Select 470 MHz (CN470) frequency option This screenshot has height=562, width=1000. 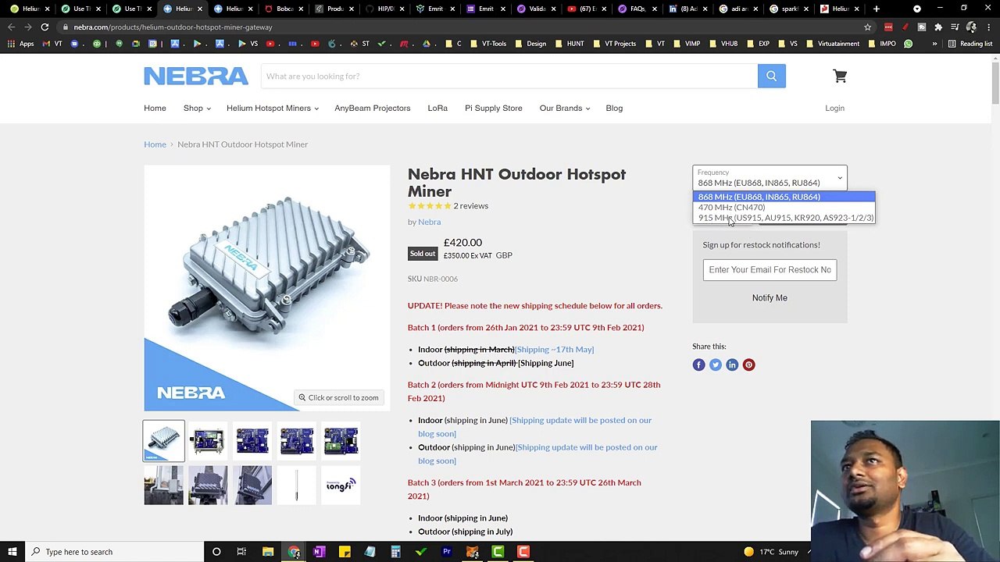784,208
